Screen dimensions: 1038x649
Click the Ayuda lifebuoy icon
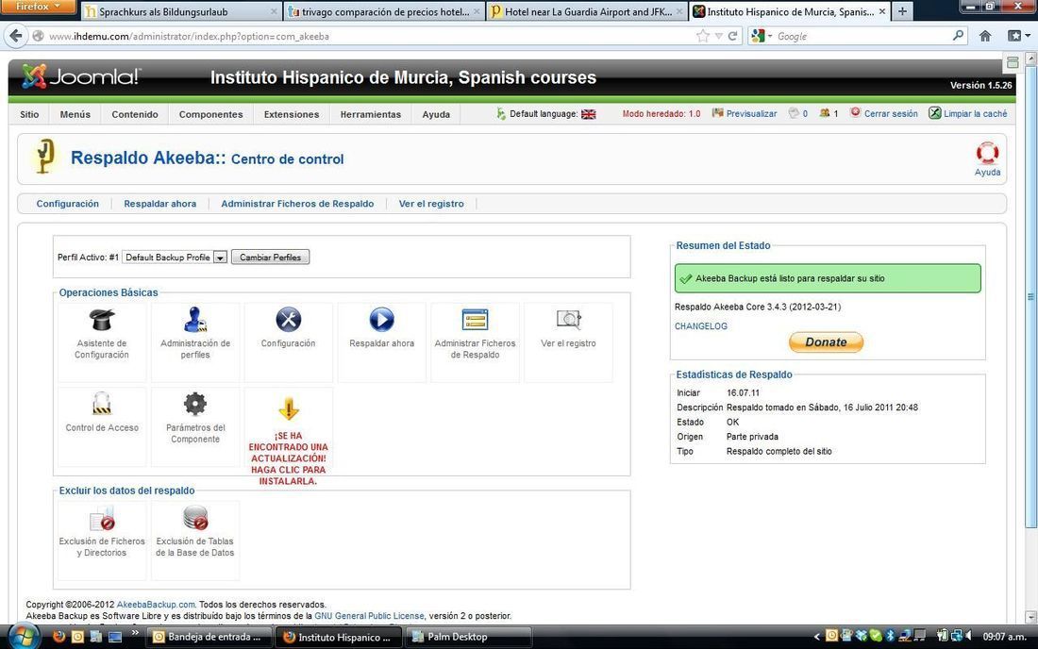987,154
